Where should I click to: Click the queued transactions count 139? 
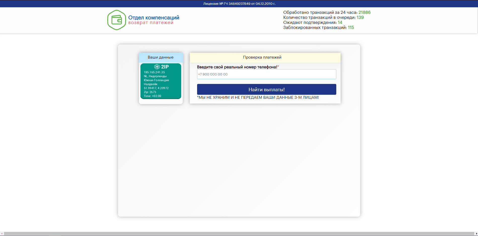pyautogui.click(x=360, y=17)
